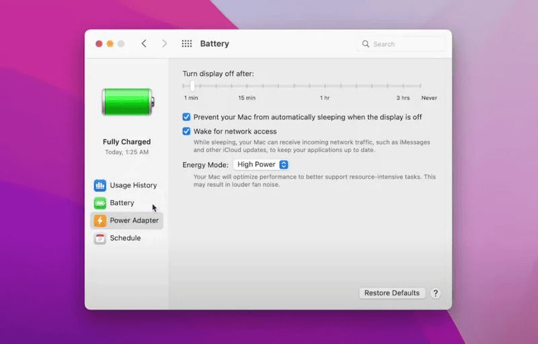This screenshot has height=344, width=538.
Task: Go back with the left arrow
Action: tap(144, 44)
